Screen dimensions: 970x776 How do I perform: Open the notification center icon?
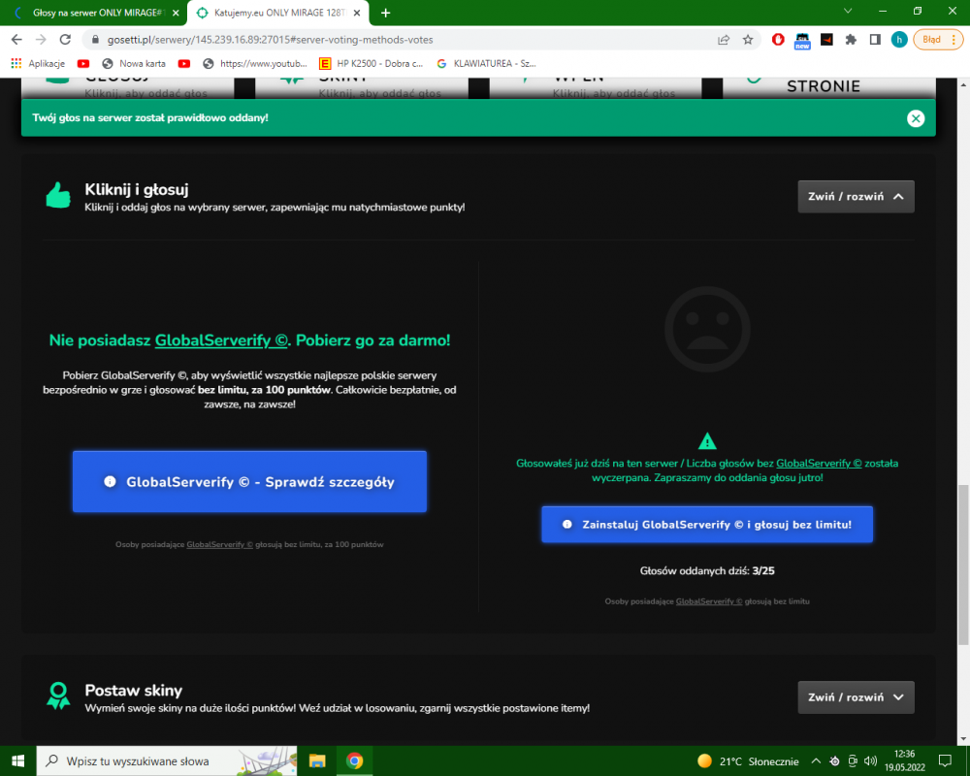click(x=945, y=761)
